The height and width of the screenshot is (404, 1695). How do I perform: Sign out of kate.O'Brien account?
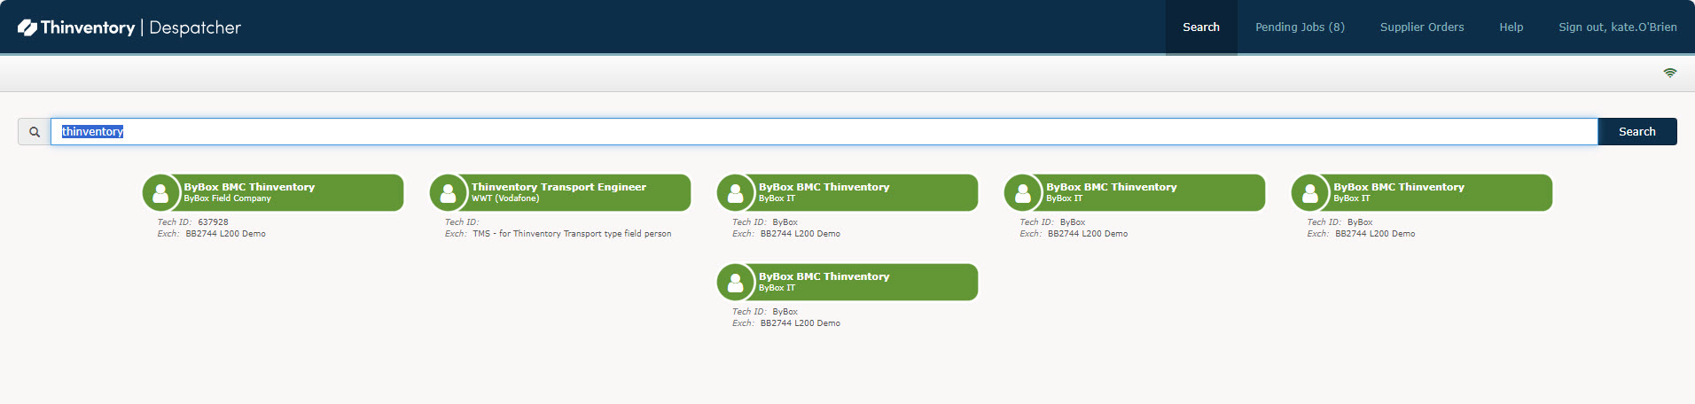[x=1617, y=27]
